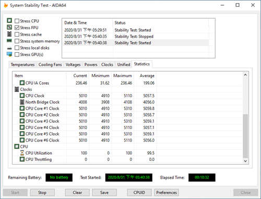This screenshot has height=199, width=261.
Task: Click the Item column header
Action: point(40,76)
